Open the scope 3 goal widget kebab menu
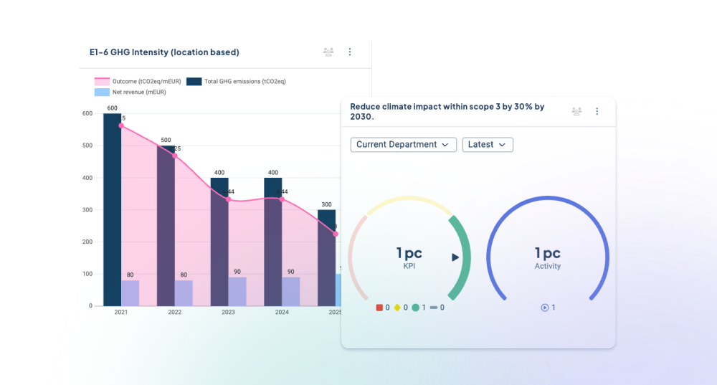The height and width of the screenshot is (385, 717). [597, 111]
